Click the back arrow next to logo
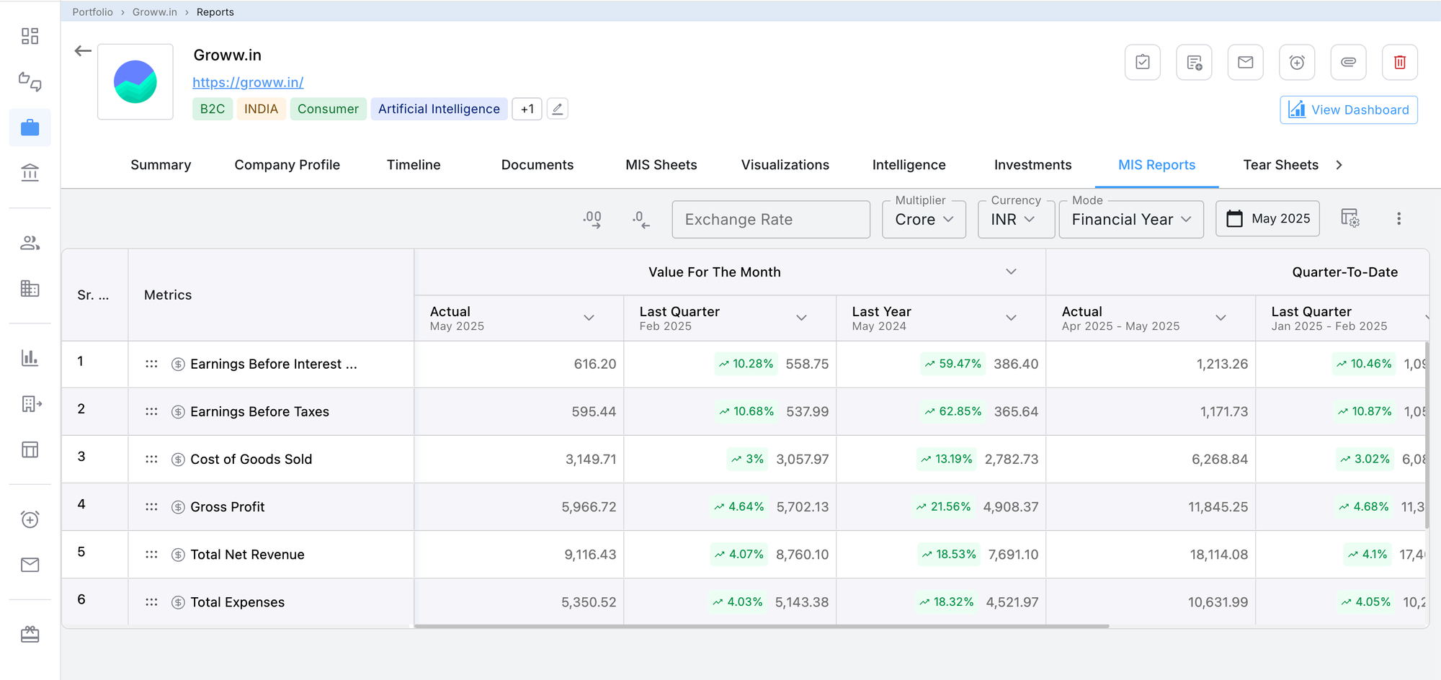This screenshot has width=1441, height=680. (x=83, y=51)
